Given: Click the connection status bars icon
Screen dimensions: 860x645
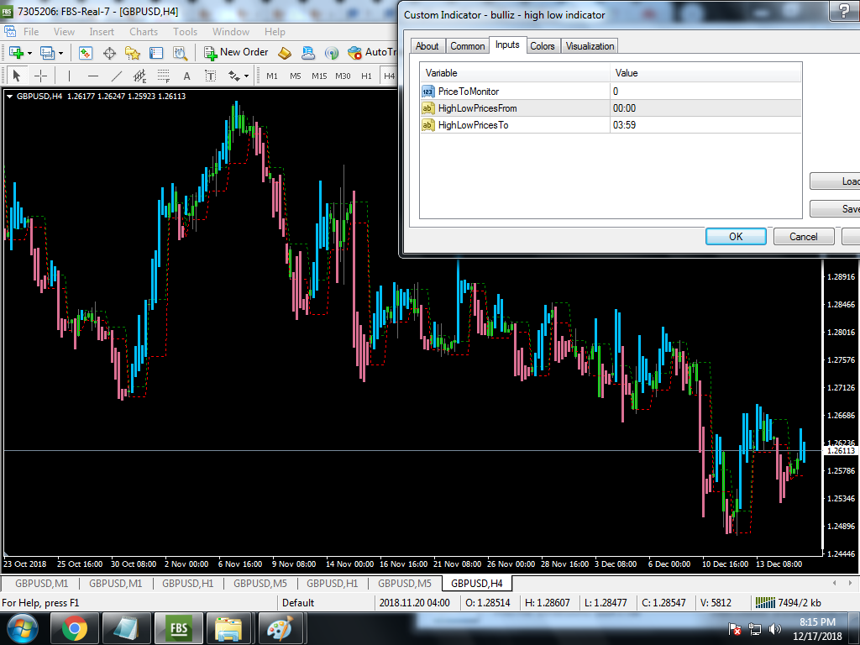Looking at the screenshot, I should click(765, 603).
